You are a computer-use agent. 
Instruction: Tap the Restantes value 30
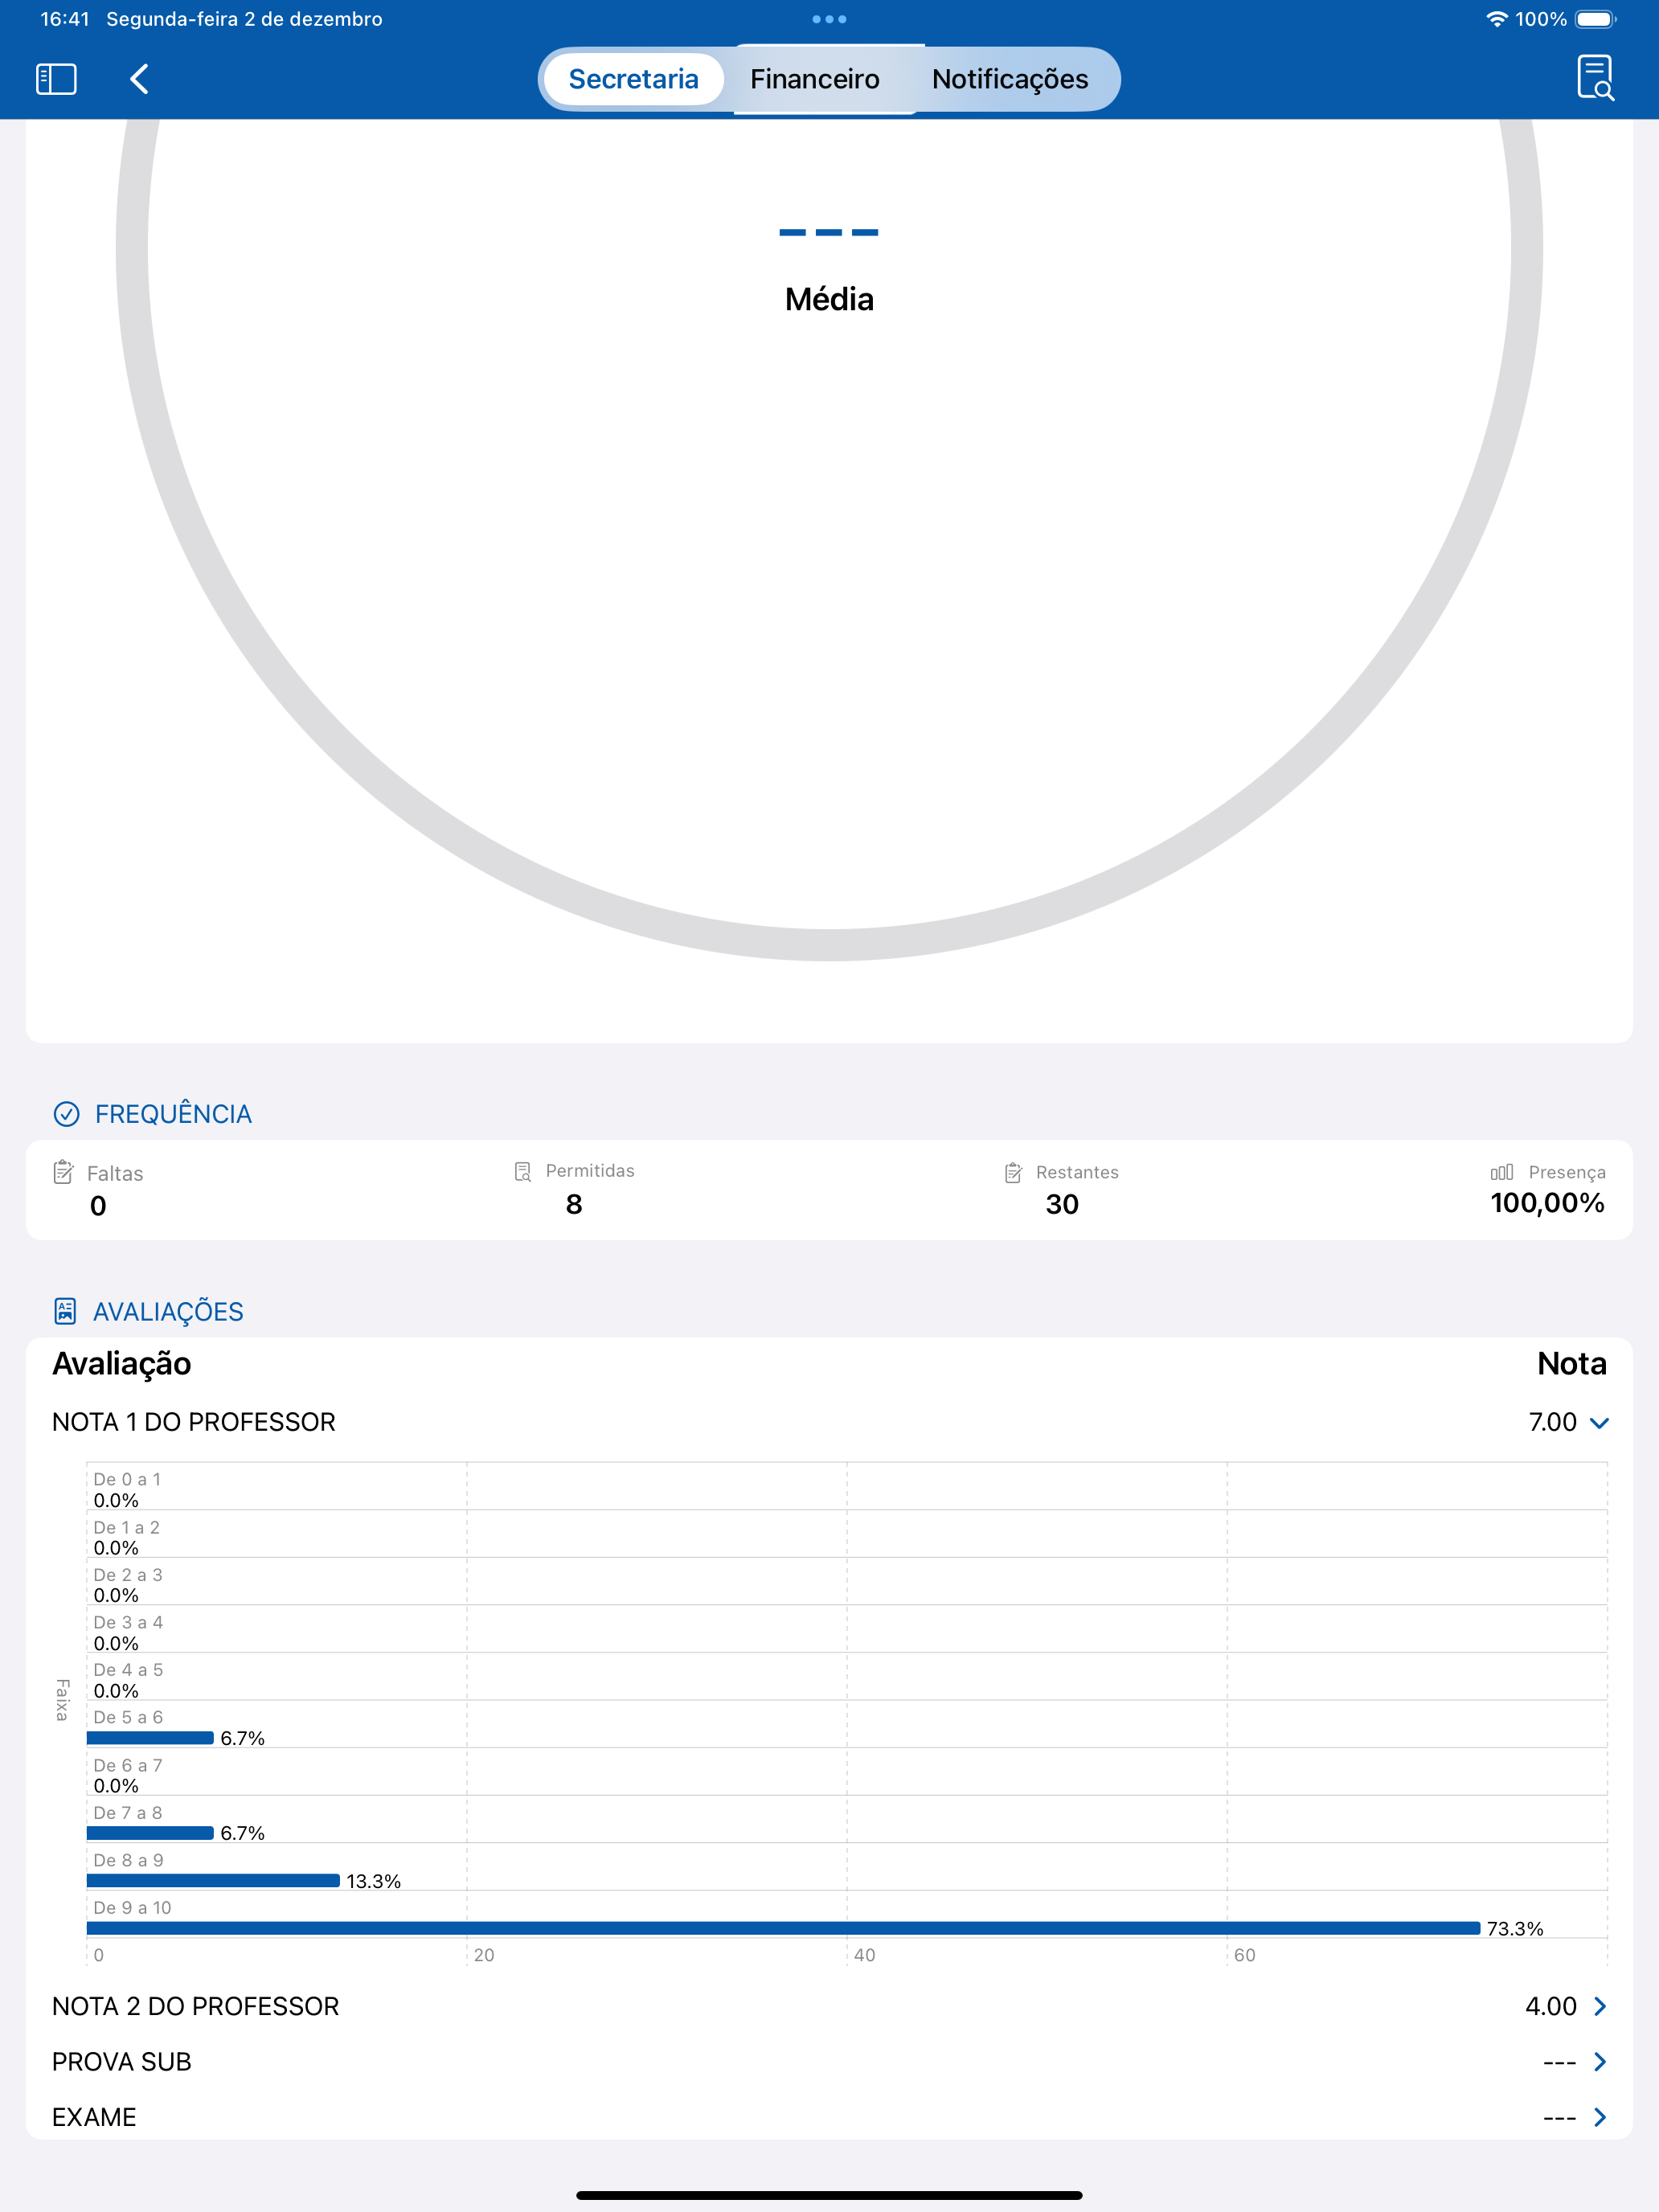(1062, 1204)
